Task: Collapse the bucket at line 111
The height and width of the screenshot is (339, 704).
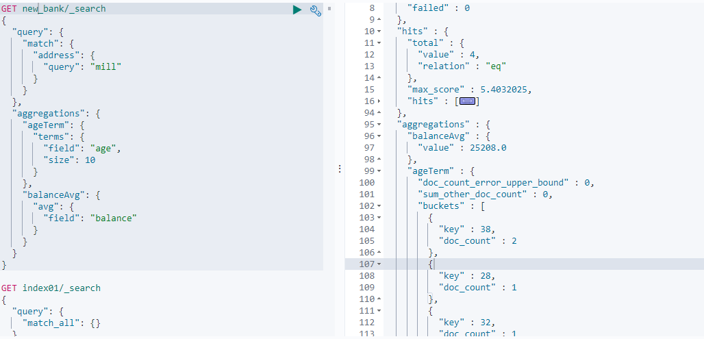Action: pos(379,311)
